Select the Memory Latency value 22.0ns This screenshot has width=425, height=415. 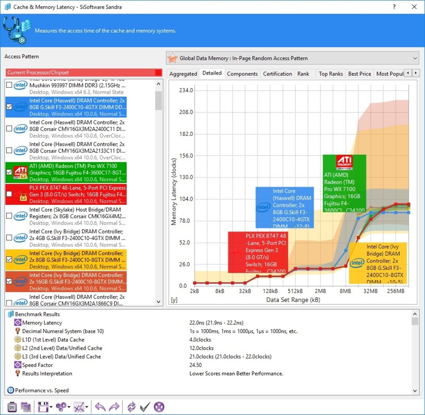coord(216,322)
